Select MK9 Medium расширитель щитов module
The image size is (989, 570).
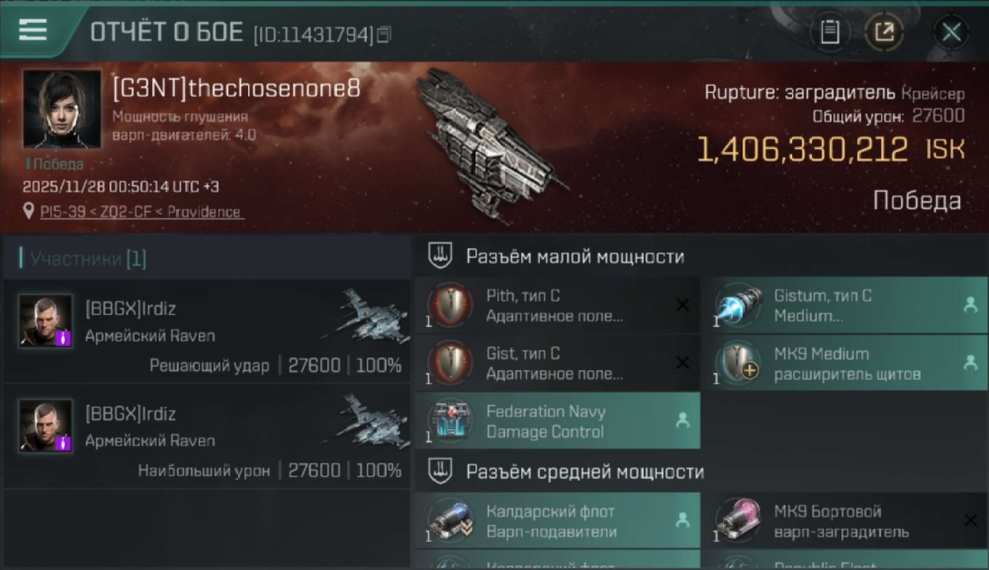(845, 363)
